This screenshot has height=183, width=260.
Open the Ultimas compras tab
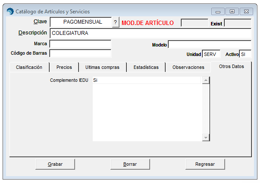coord(102,68)
